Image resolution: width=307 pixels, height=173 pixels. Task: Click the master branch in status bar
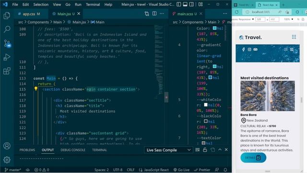click(13, 170)
